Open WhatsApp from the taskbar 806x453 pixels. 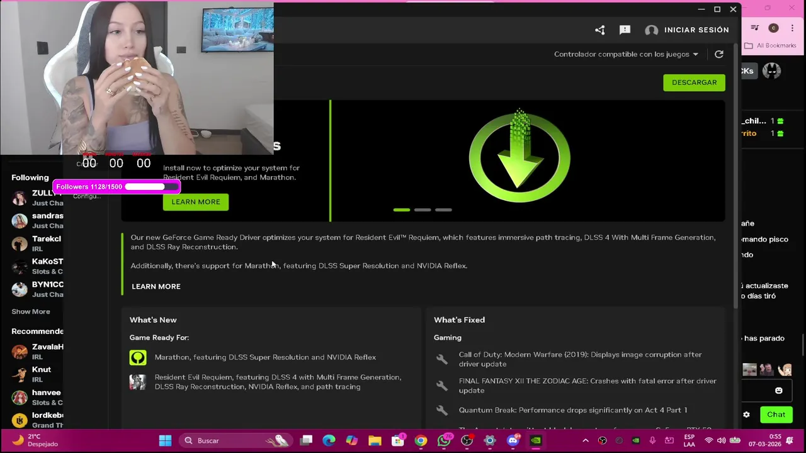click(x=444, y=440)
